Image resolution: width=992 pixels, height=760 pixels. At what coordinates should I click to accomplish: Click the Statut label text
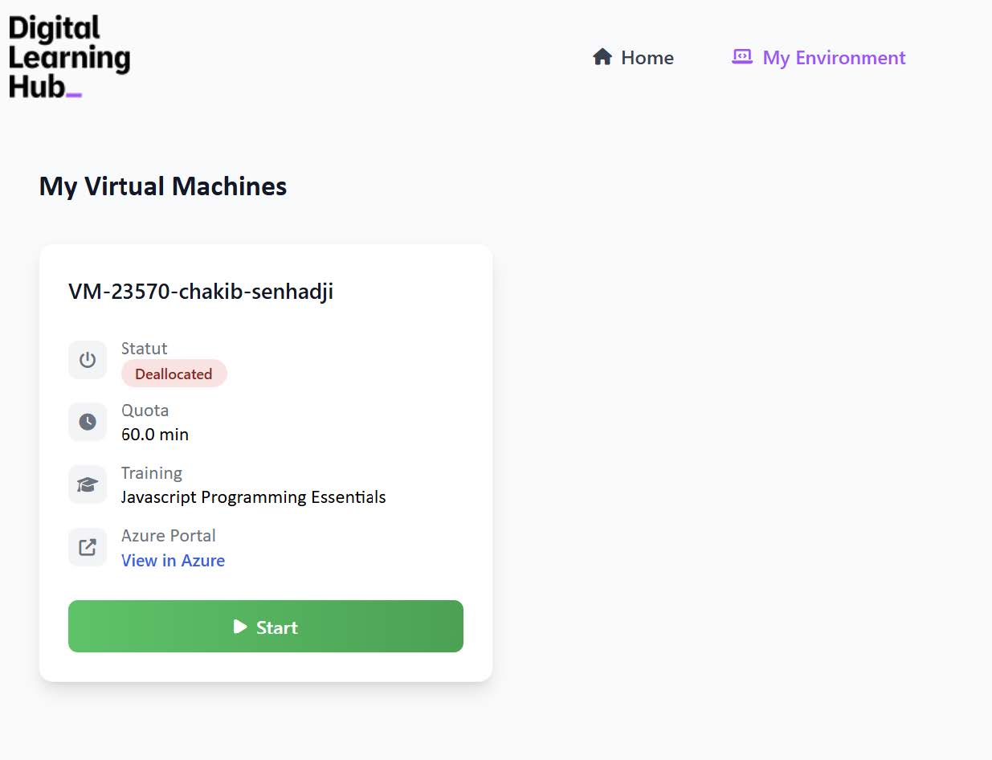tap(145, 349)
